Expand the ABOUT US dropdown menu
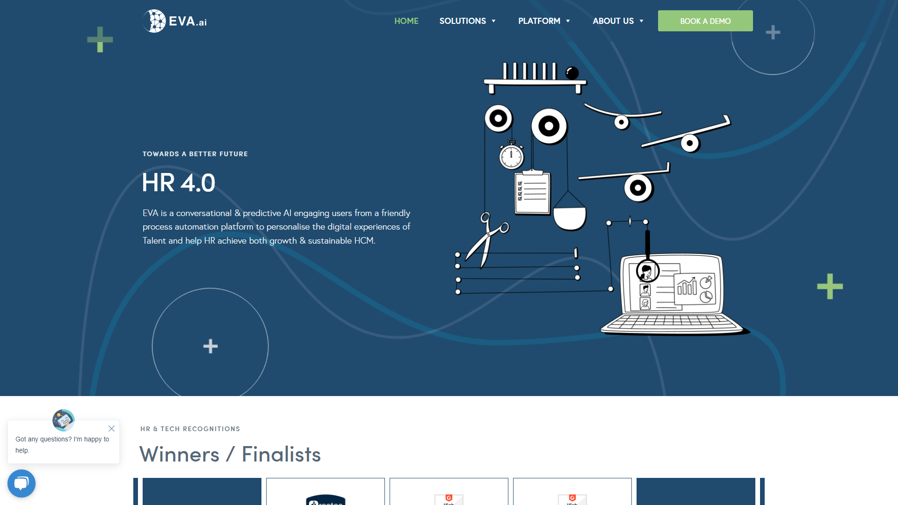Viewport: 898px width, 505px height. pos(617,21)
